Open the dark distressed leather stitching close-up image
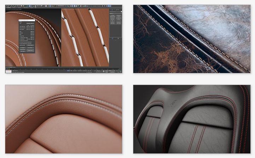 192,39
